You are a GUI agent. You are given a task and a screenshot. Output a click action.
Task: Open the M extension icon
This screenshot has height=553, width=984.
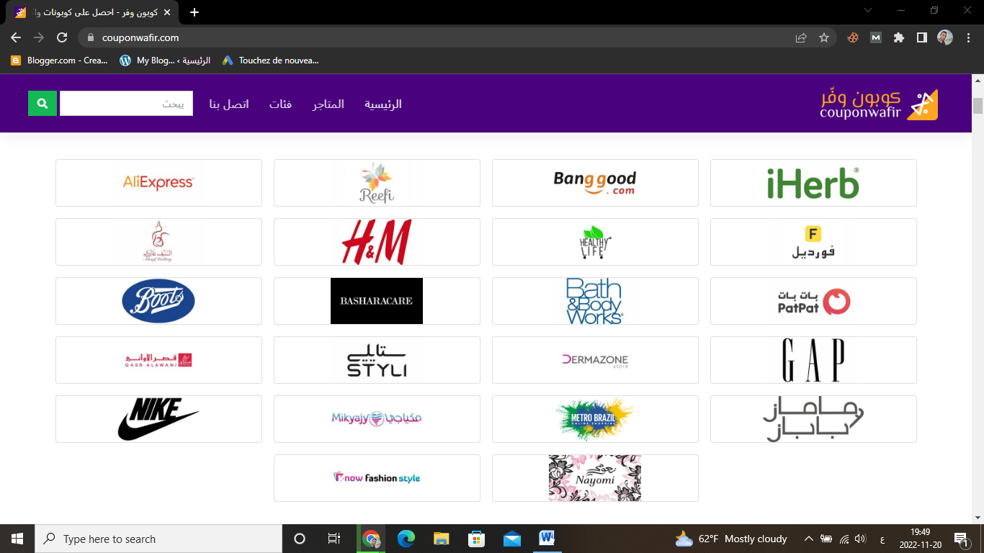tap(876, 37)
